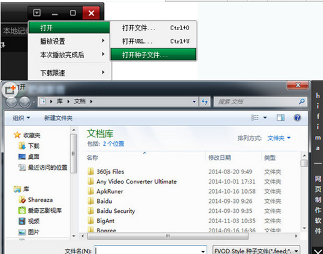Select the BigAnt folder icon

[x=91, y=221]
